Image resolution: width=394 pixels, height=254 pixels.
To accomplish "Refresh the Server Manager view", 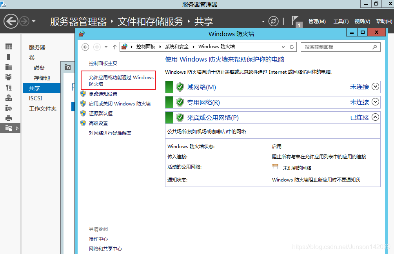I will [273, 21].
